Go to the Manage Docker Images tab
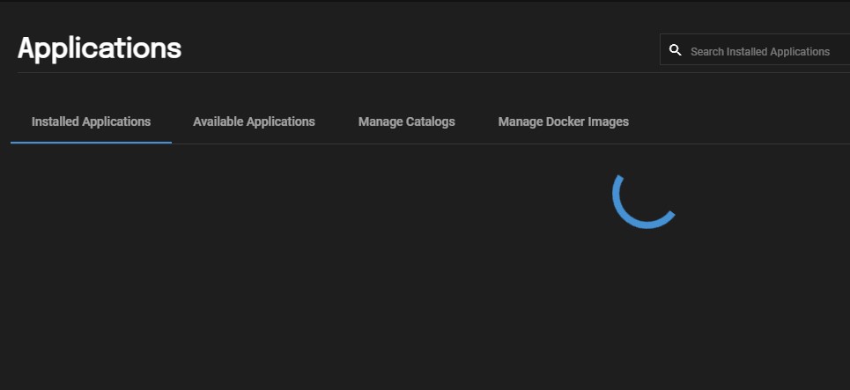Image resolution: width=850 pixels, height=390 pixels. pos(563,121)
